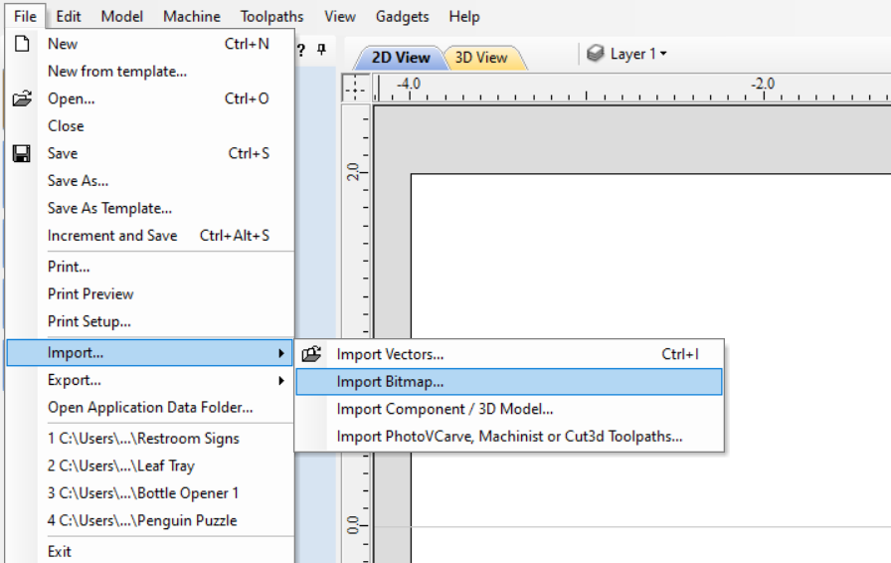Click the ruler origin icon at rulers' corner
The height and width of the screenshot is (563, 891).
354,88
